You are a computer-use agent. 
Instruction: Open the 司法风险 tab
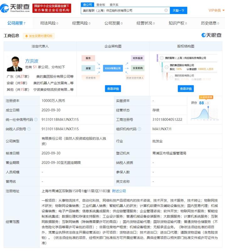pyautogui.click(x=49, y=23)
